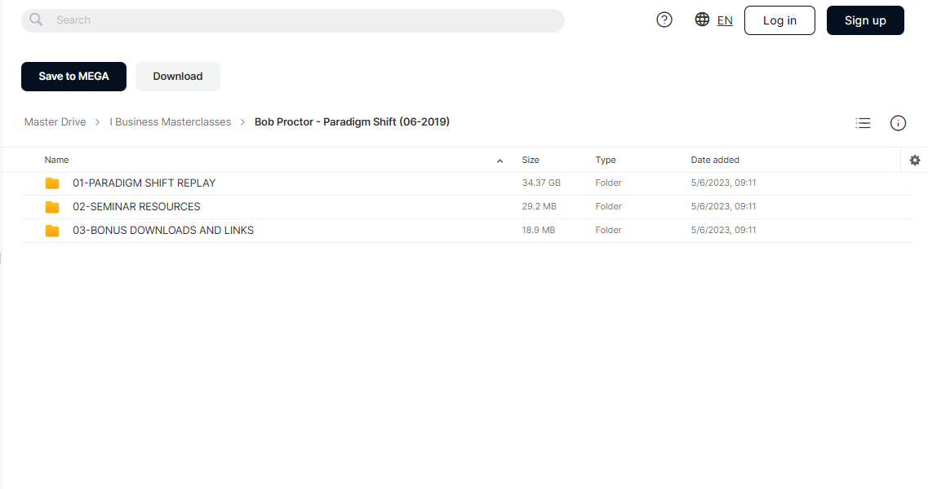Sort by Type column header

tap(606, 161)
